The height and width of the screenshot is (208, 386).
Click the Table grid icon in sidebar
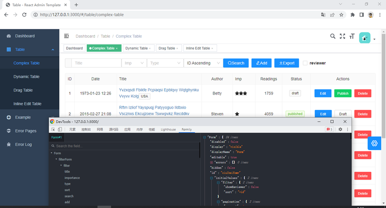pos(9,50)
